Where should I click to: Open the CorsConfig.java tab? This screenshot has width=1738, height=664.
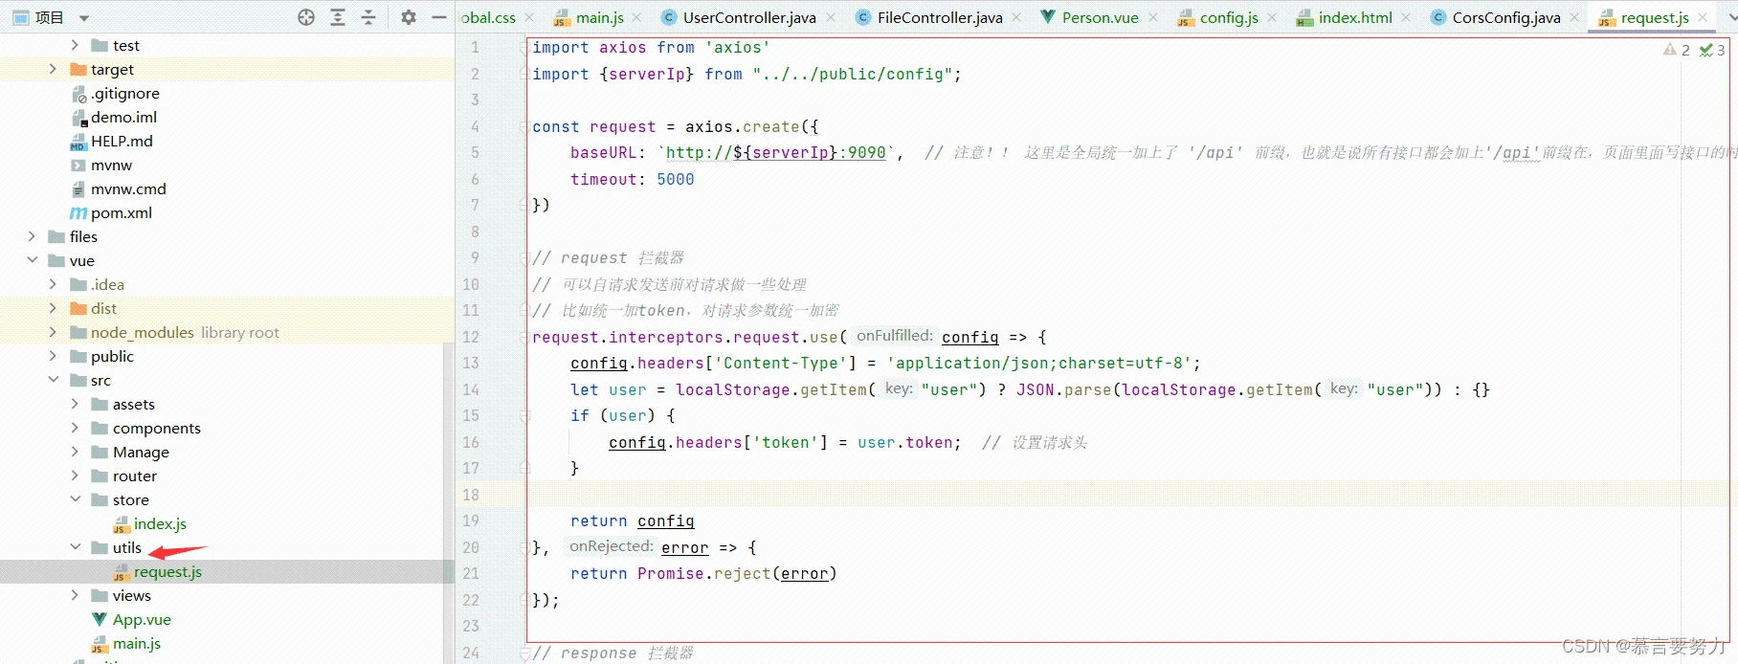click(x=1505, y=17)
